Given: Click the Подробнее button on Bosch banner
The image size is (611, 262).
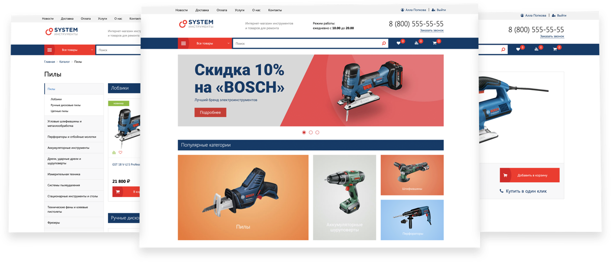Looking at the screenshot, I should (x=210, y=112).
